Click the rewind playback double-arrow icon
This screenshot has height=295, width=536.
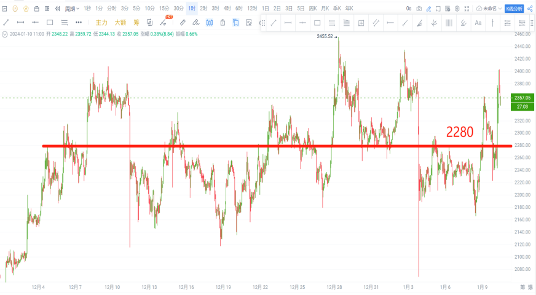tap(57, 9)
